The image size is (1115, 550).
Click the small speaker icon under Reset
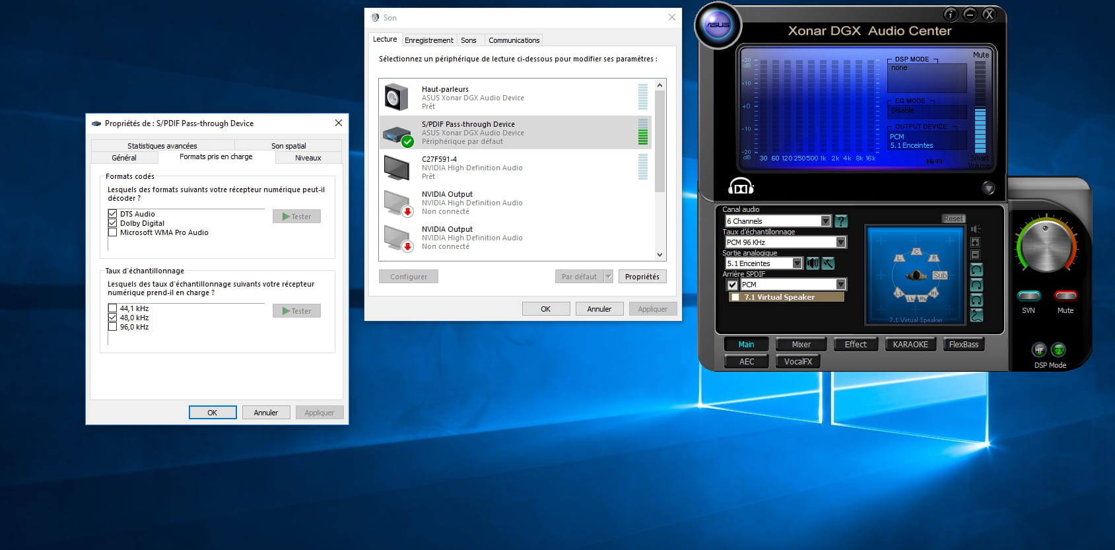pyautogui.click(x=976, y=229)
